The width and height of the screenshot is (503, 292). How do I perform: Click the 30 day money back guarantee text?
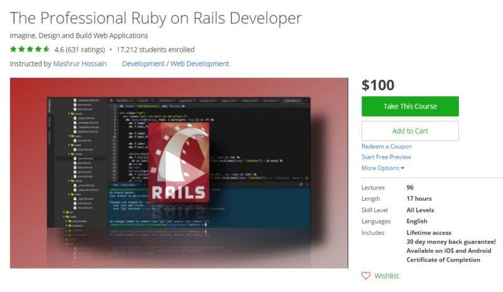[x=451, y=242]
